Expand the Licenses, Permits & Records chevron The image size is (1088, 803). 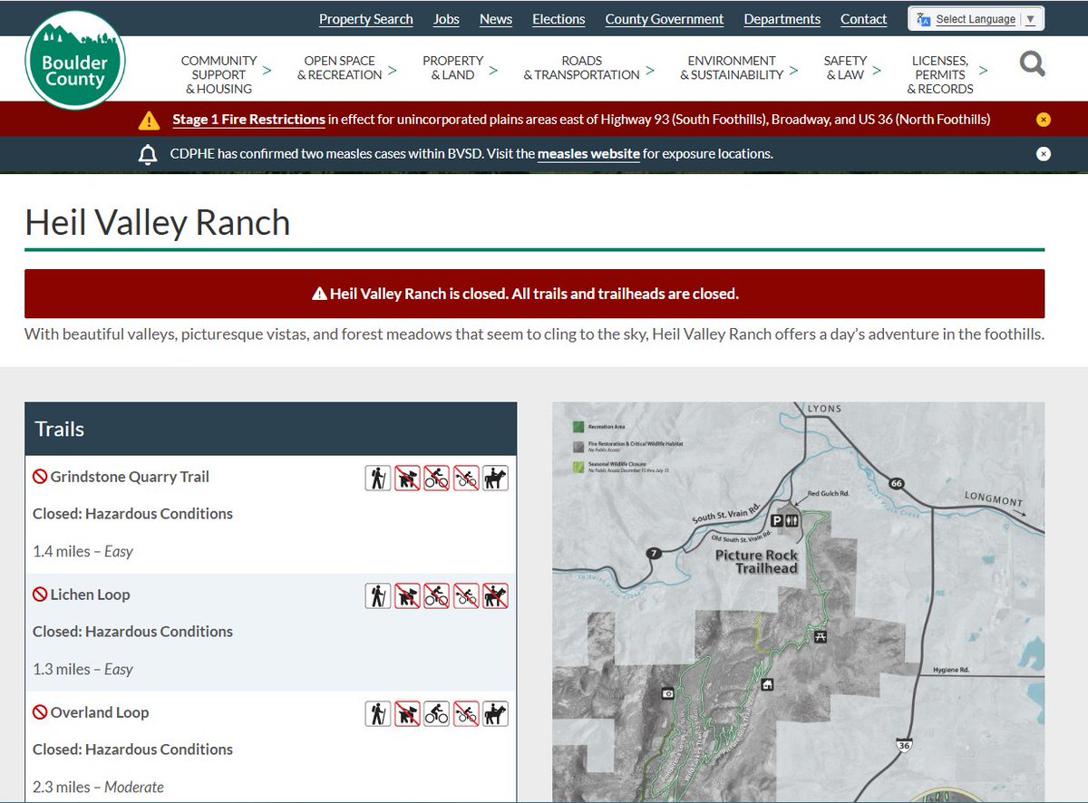[x=984, y=69]
